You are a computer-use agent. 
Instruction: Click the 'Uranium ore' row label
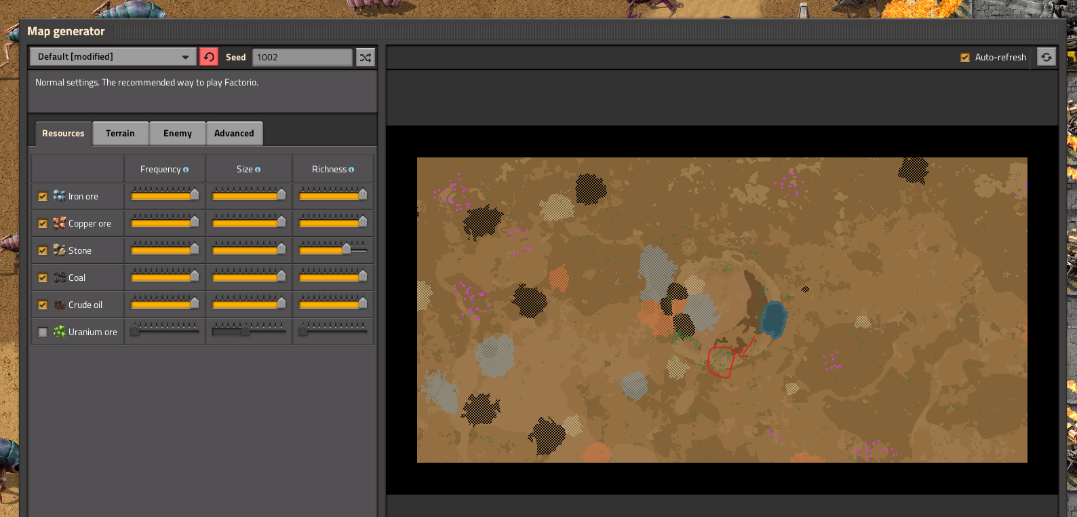(x=93, y=332)
